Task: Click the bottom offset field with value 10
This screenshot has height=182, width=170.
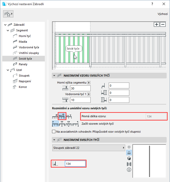Action: point(80,100)
